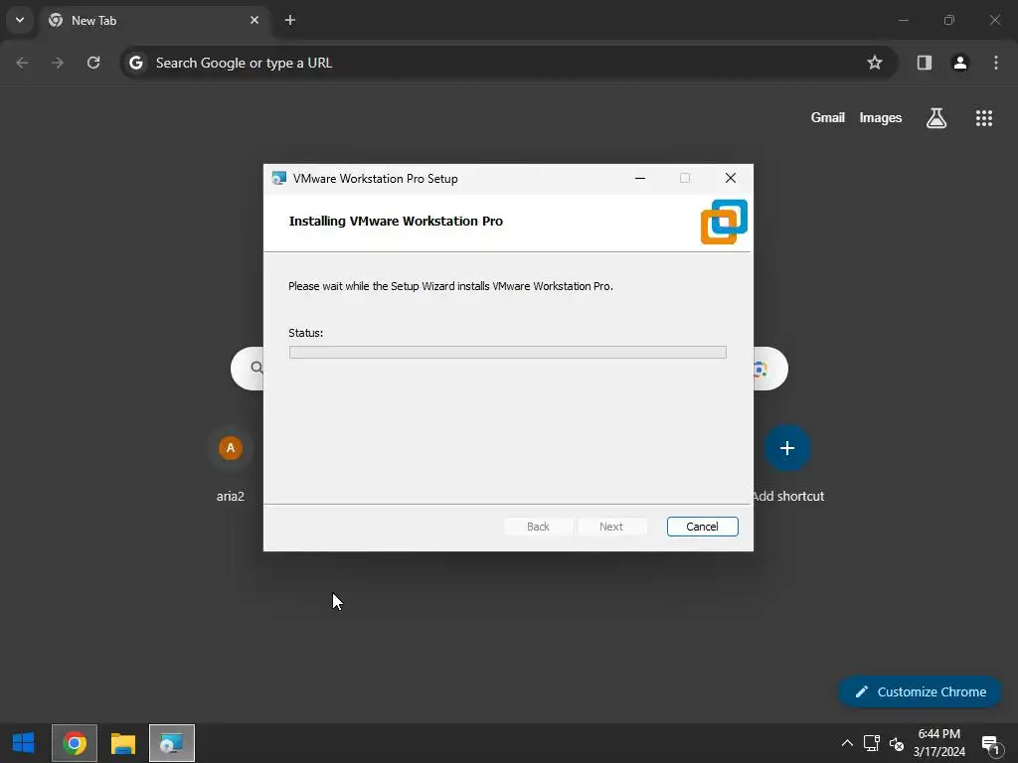Cancel the VMware Workstation Pro installation

point(702,527)
